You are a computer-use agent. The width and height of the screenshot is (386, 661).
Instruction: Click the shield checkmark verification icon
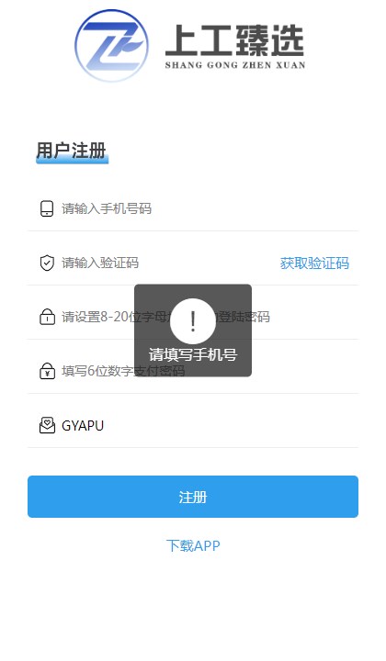[47, 263]
